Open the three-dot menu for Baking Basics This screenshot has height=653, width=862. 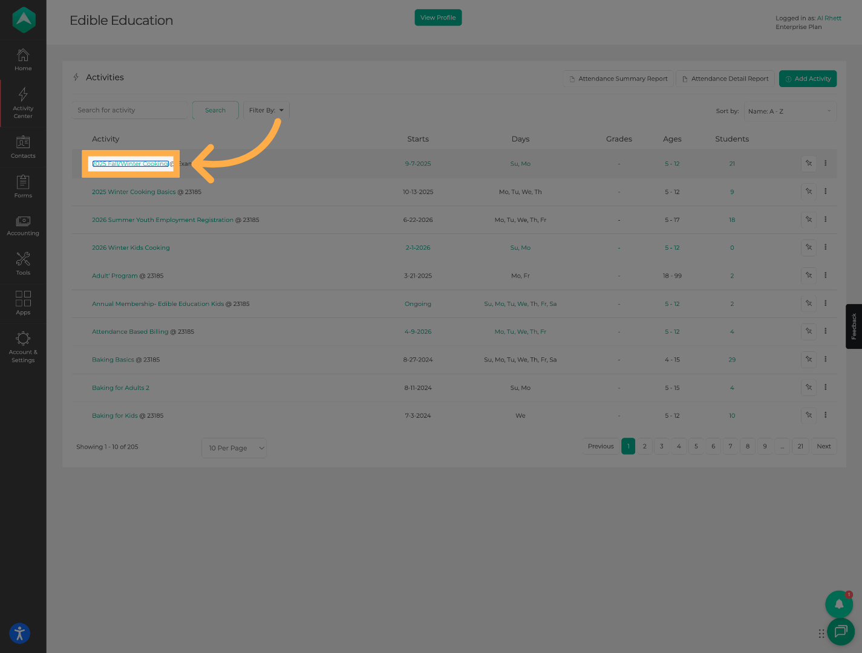point(825,359)
